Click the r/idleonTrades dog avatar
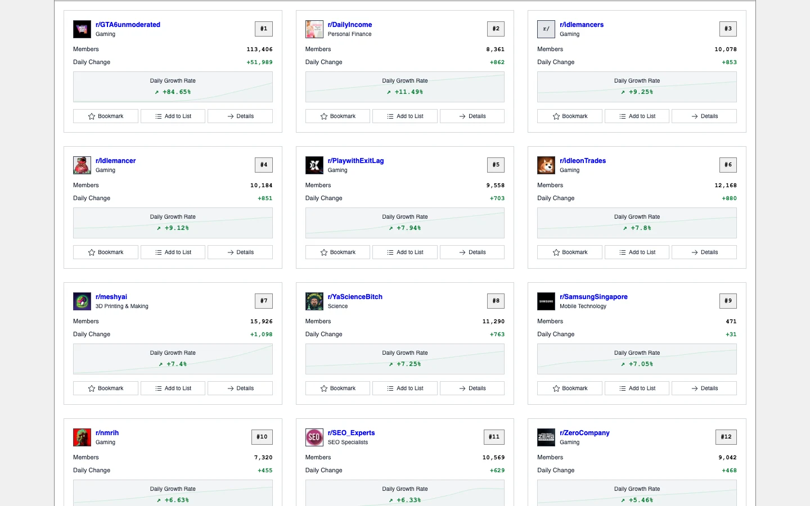This screenshot has height=506, width=810. click(546, 165)
